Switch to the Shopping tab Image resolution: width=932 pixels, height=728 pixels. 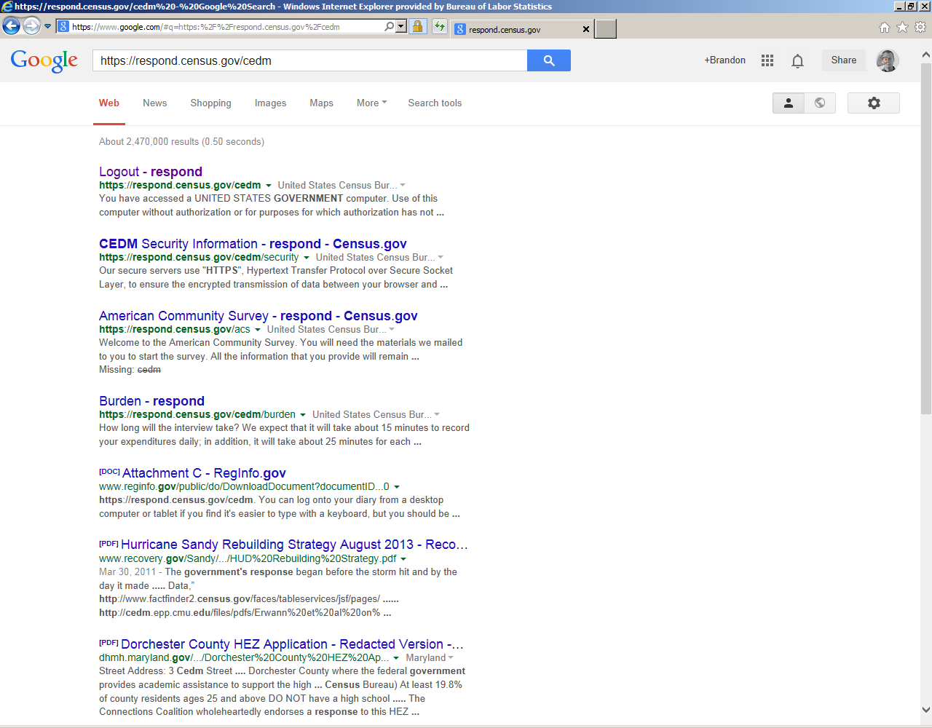[x=211, y=103]
